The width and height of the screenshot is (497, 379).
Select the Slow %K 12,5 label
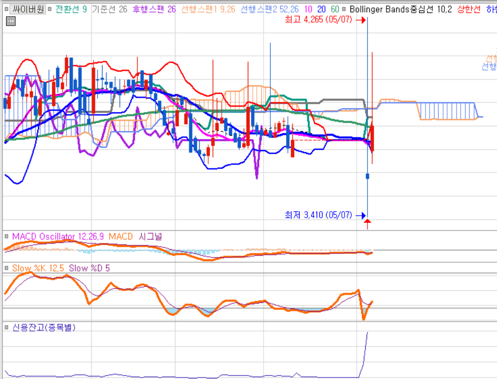[x=38, y=268]
